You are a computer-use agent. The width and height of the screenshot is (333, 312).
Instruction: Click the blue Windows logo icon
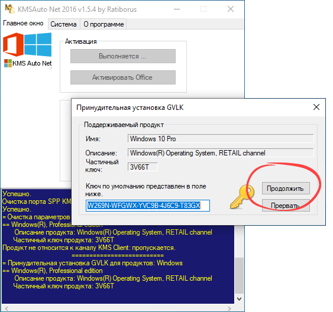[38, 44]
